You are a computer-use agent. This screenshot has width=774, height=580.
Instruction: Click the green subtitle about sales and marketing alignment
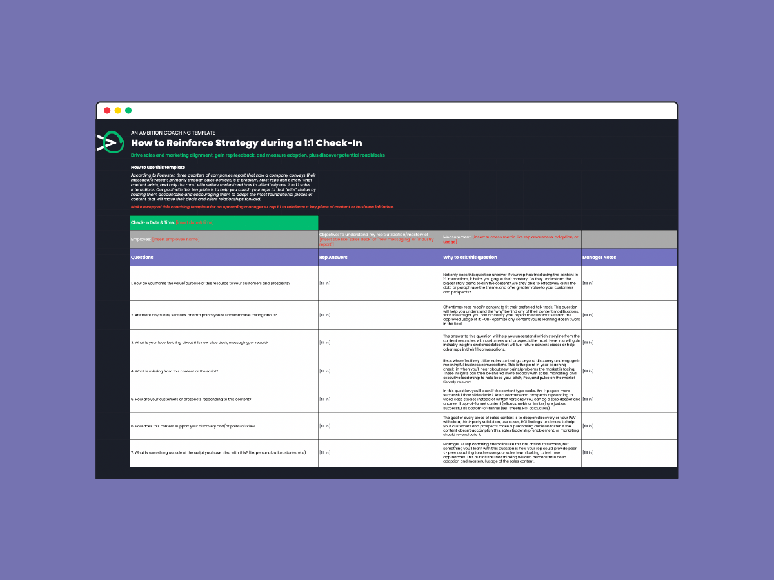(258, 155)
